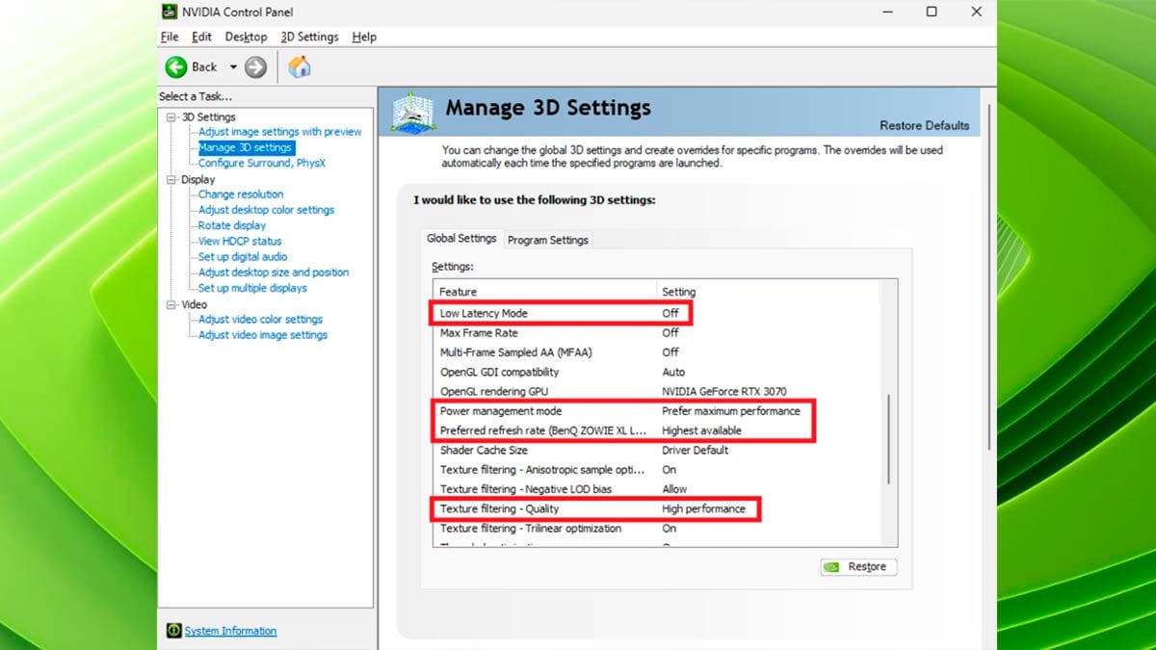Open the Help menu
Viewport: 1156px width, 650px height.
click(364, 37)
